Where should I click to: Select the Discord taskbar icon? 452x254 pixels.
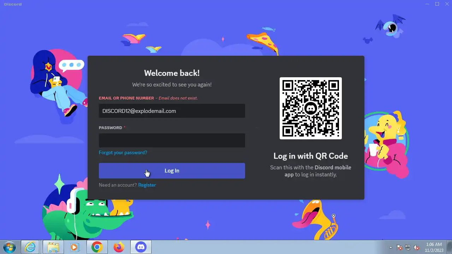141,247
